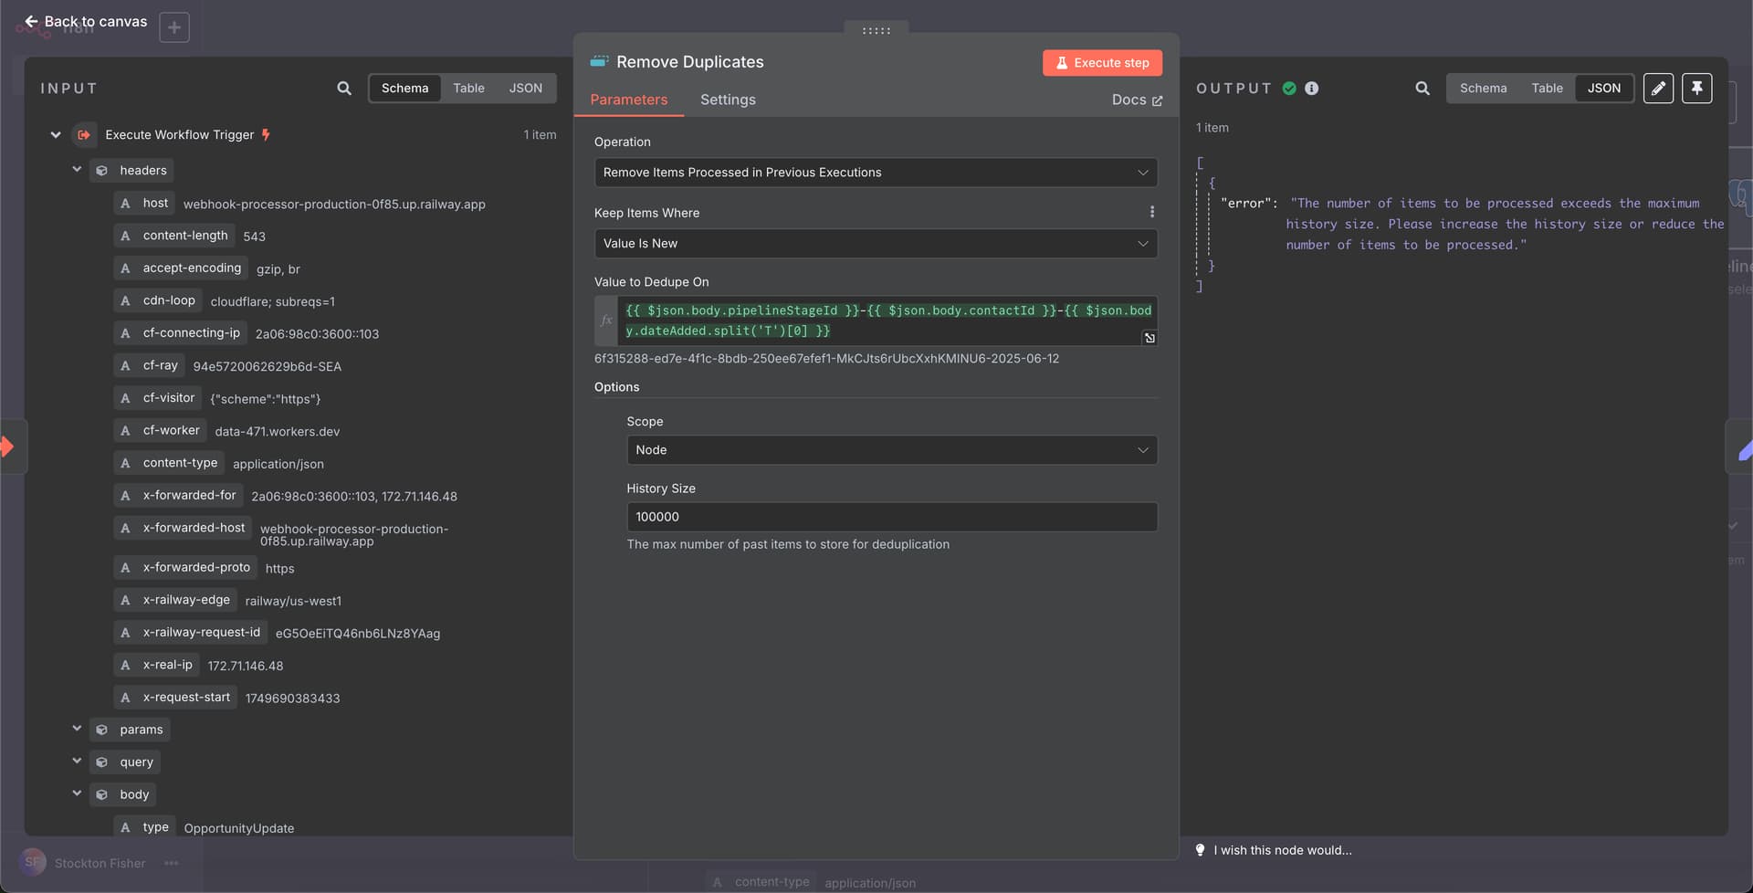This screenshot has width=1753, height=893.
Task: Collapse the Execute Workflow Trigger tree
Action: pos(56,135)
